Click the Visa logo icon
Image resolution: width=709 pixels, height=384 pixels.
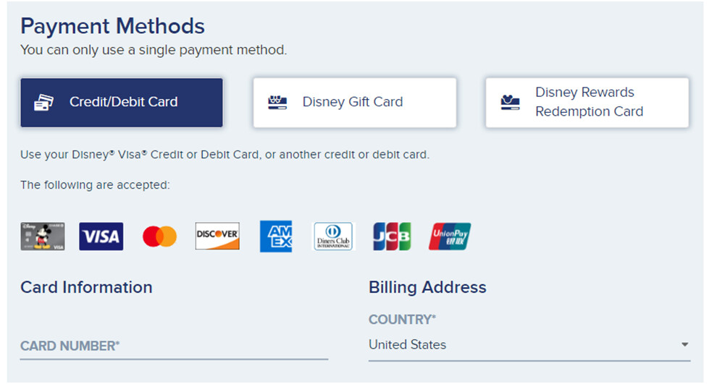tap(101, 236)
